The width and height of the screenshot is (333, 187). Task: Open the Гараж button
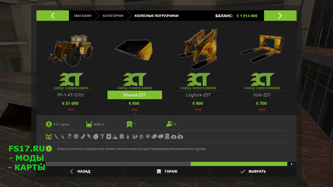(x=166, y=171)
